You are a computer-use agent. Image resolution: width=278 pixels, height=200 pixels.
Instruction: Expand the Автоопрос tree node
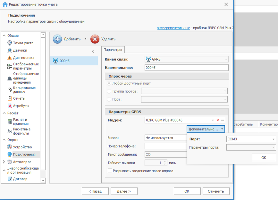tap(4, 162)
